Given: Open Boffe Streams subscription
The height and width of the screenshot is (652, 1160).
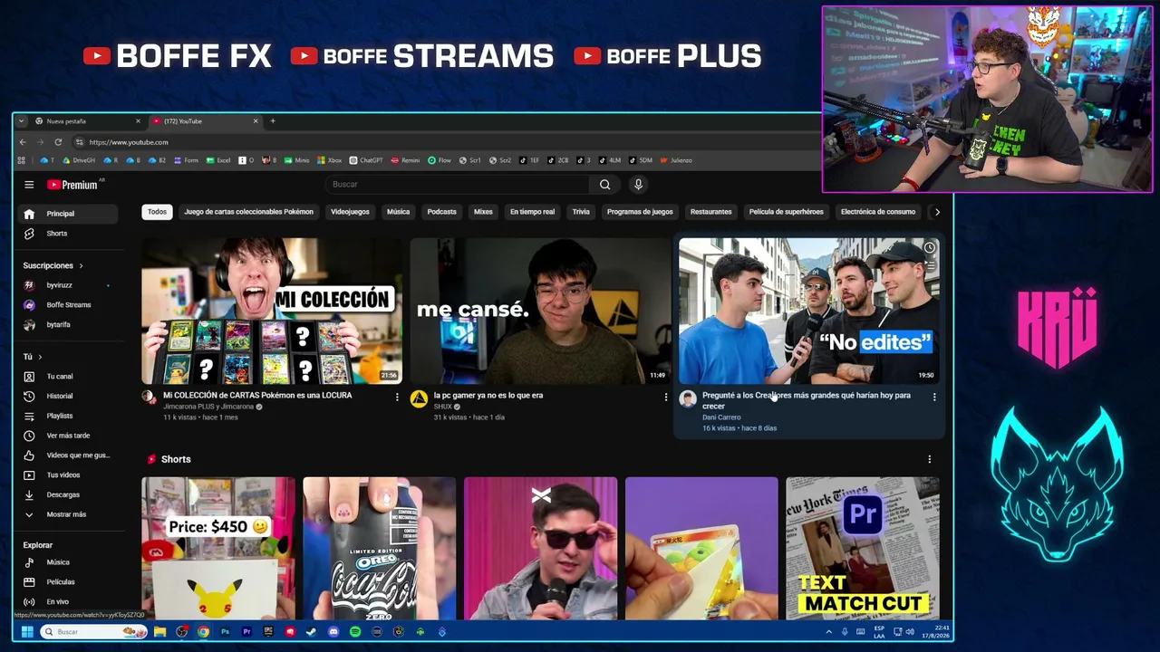Looking at the screenshot, I should (x=68, y=305).
